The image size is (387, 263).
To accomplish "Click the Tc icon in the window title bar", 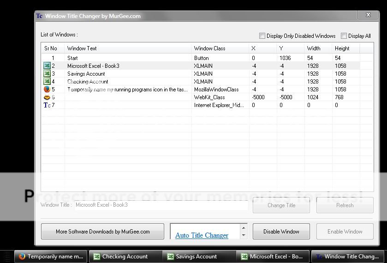I will point(40,16).
